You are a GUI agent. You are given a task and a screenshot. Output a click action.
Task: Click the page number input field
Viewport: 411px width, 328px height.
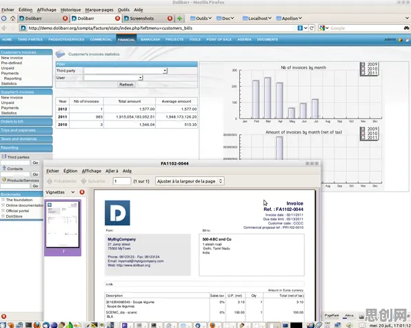pyautogui.click(x=122, y=181)
